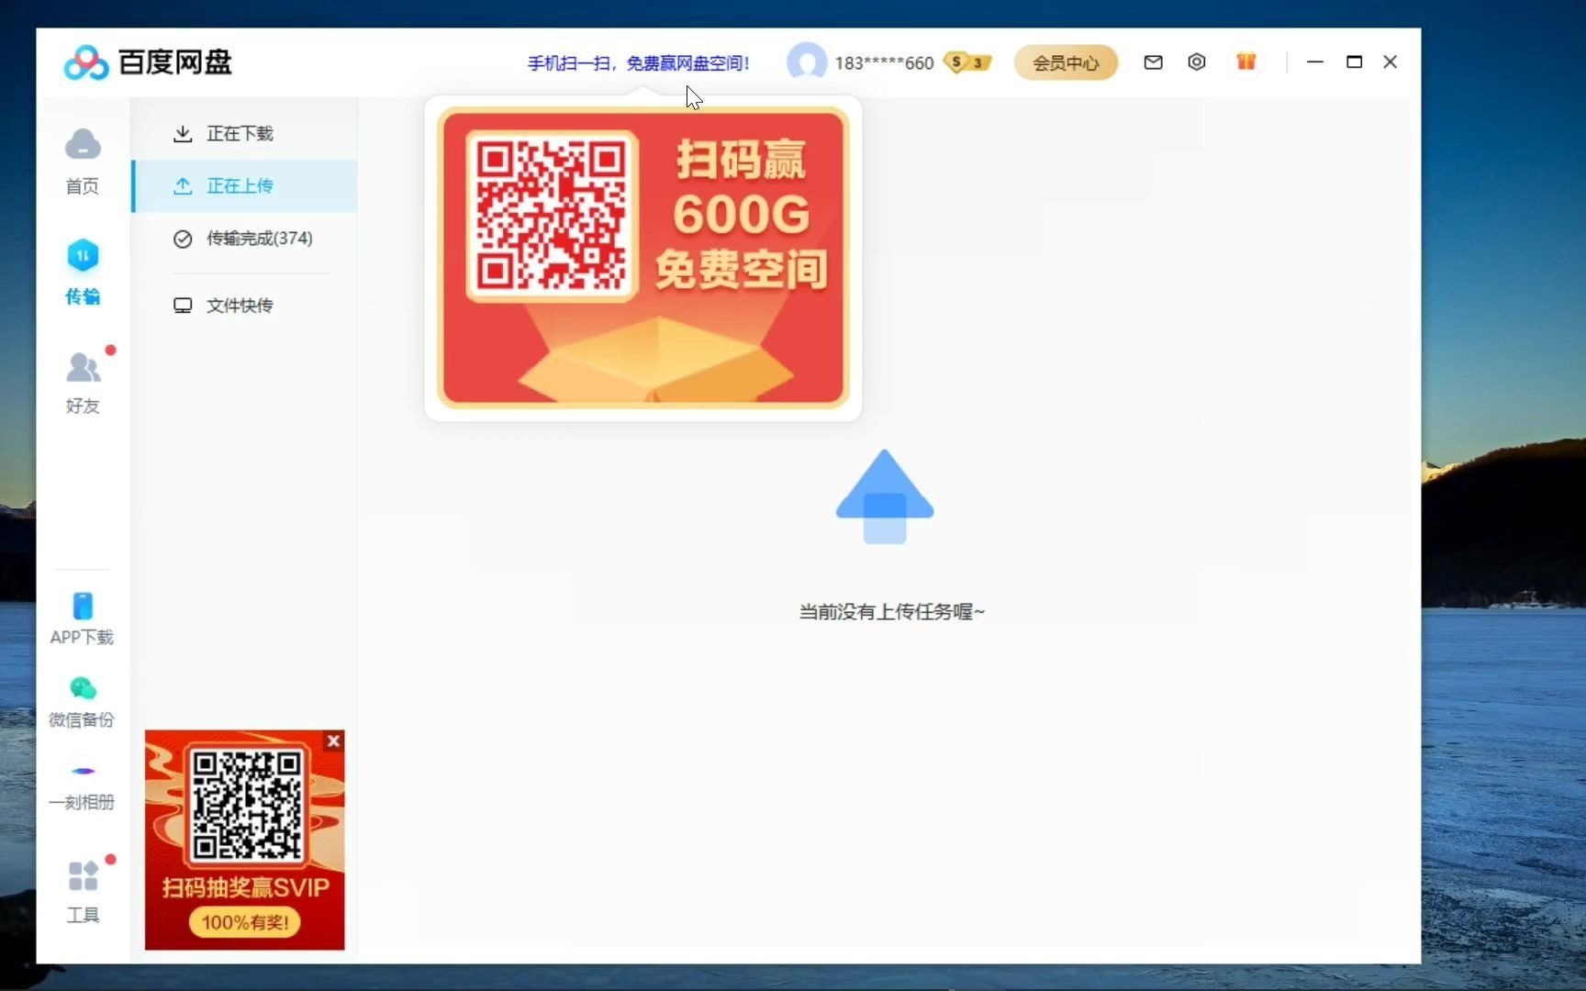Click the blue upload arrow illustration
This screenshot has width=1586, height=991.
(885, 496)
